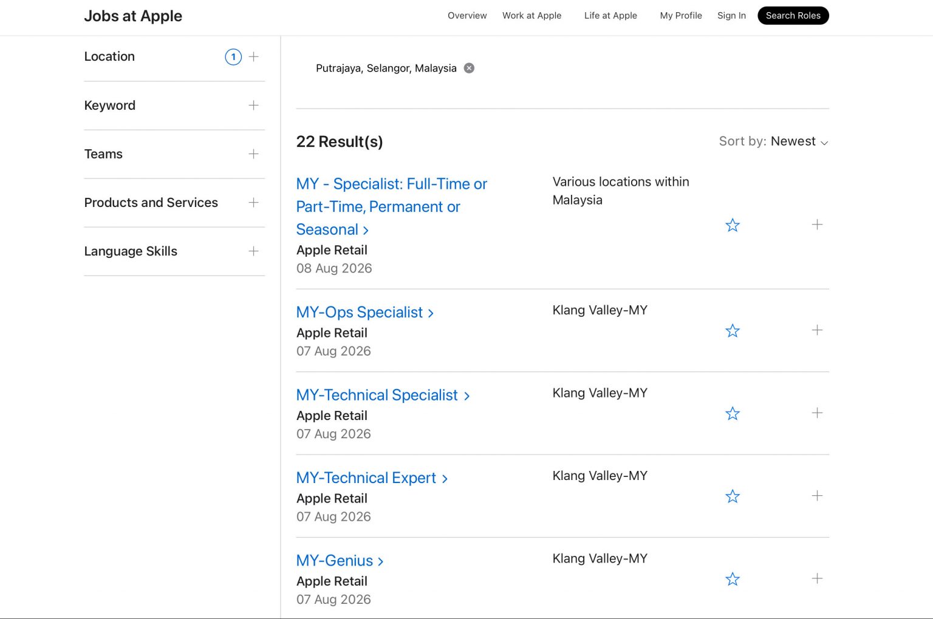Open the MY-Ops Specialist job posting
Image resolution: width=933 pixels, height=619 pixels.
tap(364, 313)
